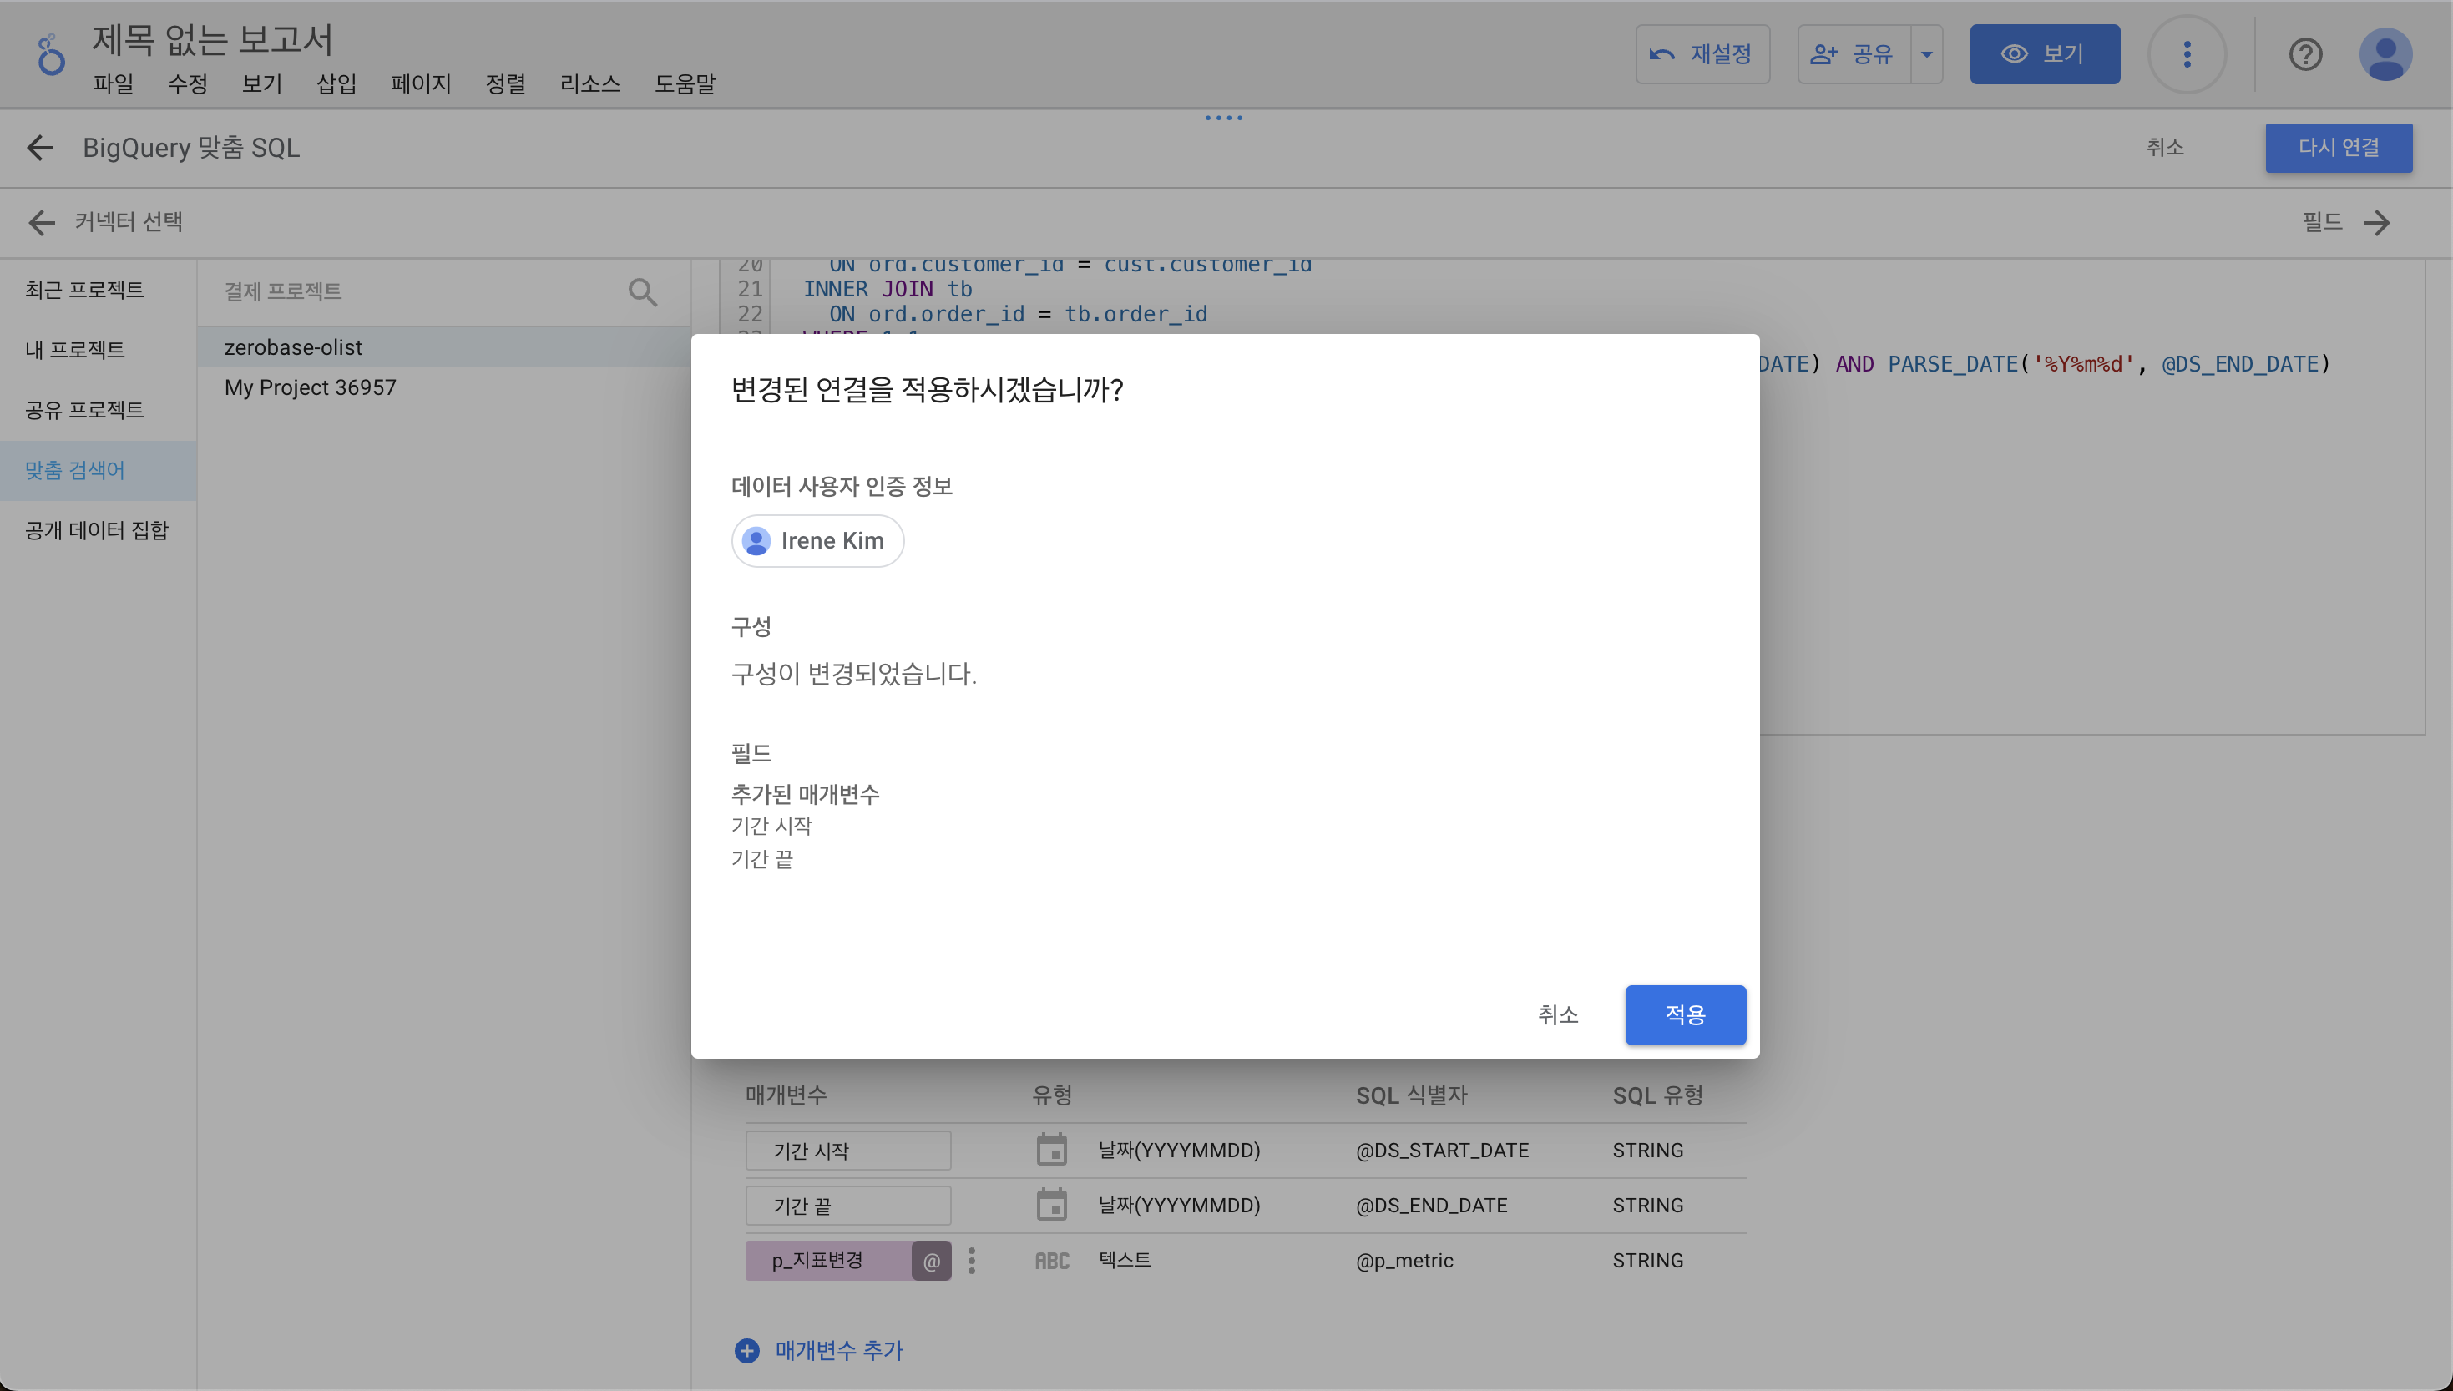Open the 파일 menu
The image size is (2453, 1391).
tap(113, 84)
